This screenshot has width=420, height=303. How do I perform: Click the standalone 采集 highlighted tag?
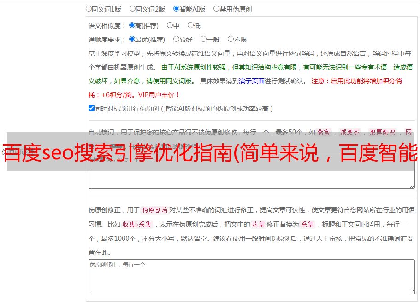click(307, 224)
